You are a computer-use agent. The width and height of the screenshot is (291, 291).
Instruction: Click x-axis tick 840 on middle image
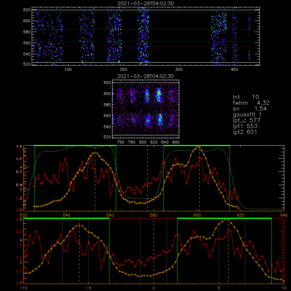tap(165, 142)
